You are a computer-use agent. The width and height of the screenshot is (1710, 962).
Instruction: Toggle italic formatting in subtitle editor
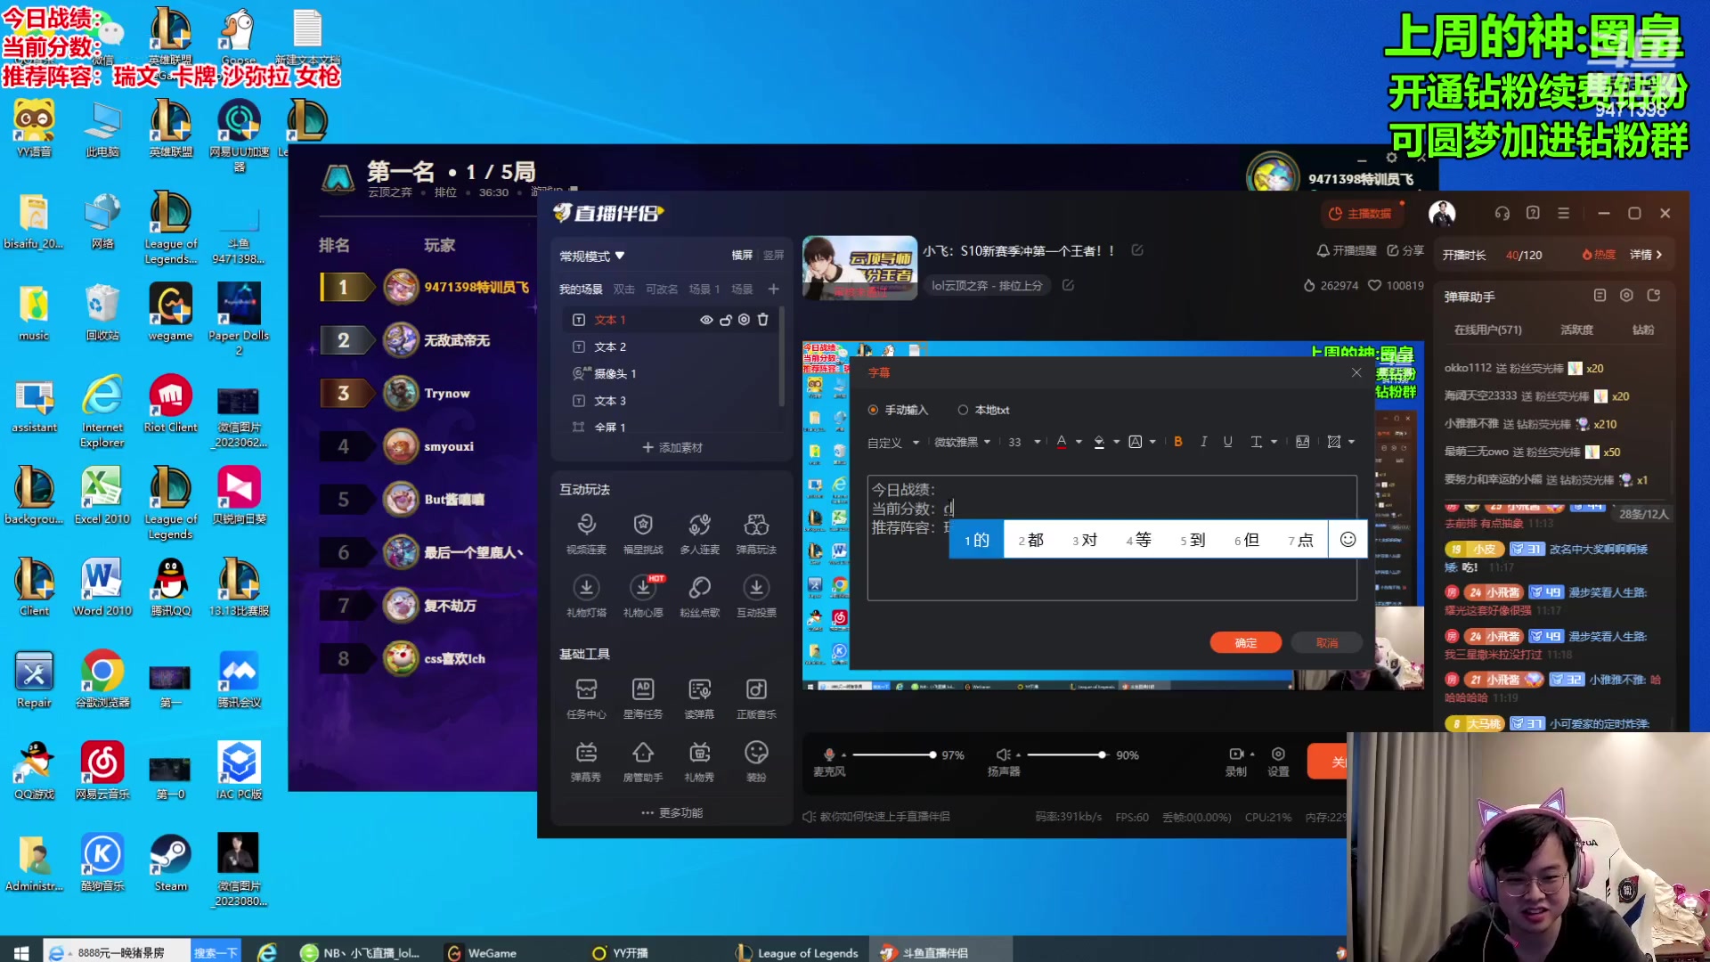[1203, 442]
